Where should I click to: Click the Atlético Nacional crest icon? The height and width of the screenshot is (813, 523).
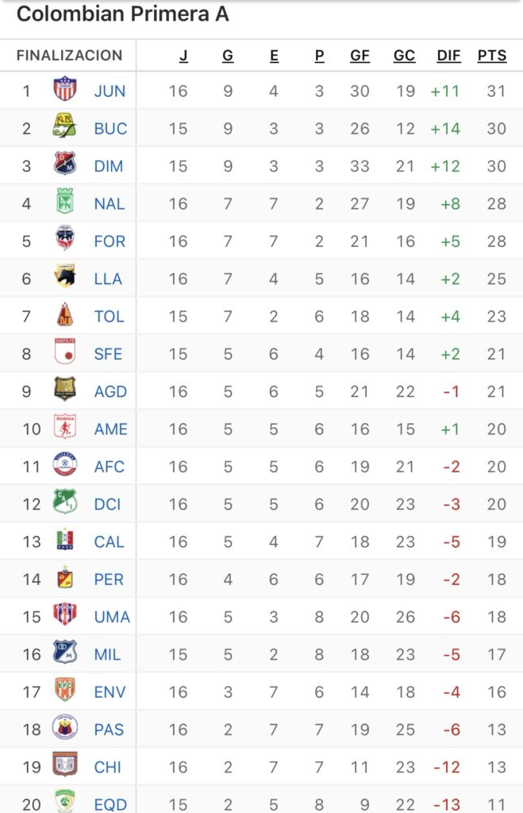coord(64,202)
